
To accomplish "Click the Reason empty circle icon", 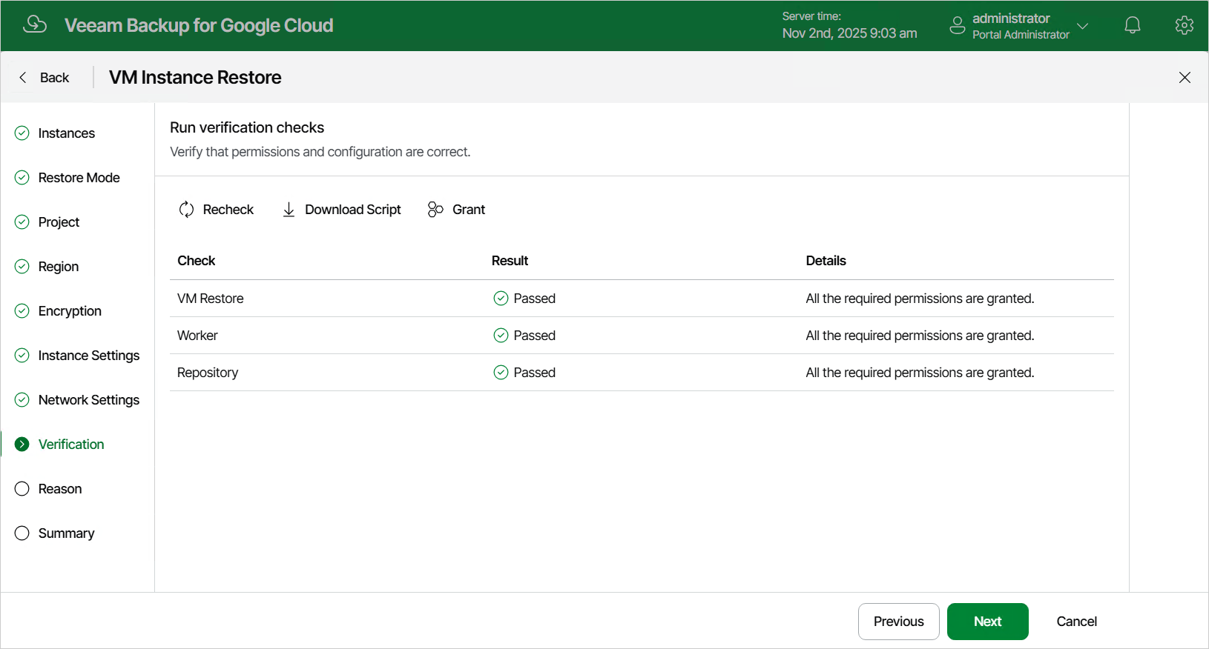I will 22,488.
